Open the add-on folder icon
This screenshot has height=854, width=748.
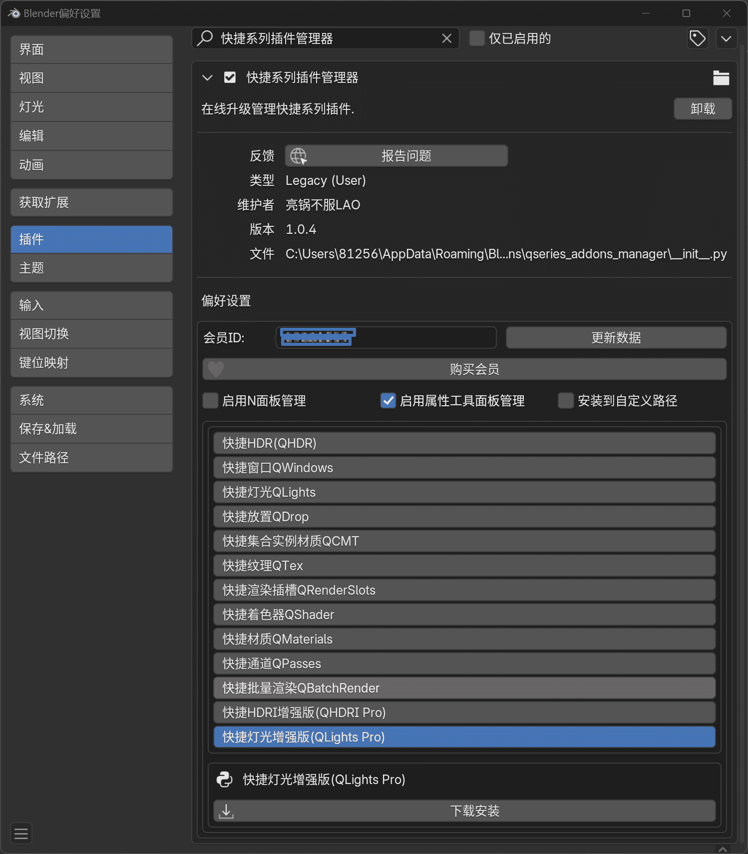point(721,77)
